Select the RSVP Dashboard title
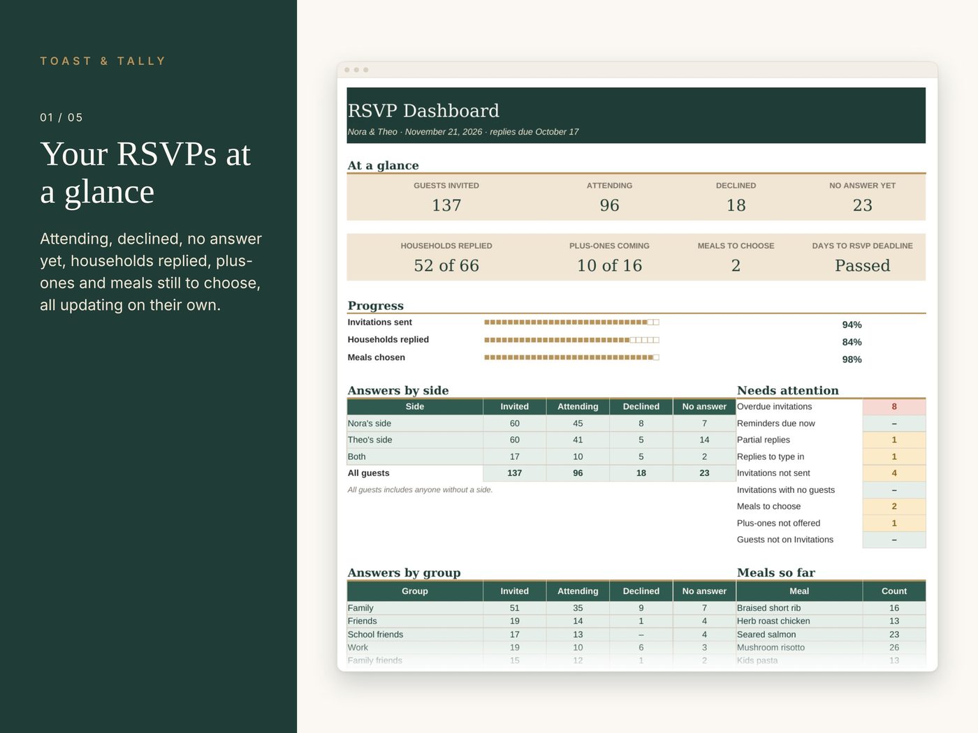 click(423, 110)
